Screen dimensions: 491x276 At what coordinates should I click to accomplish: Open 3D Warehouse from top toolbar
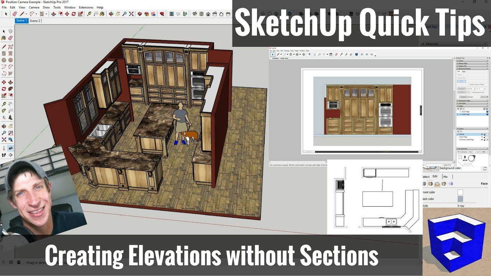pos(140,14)
